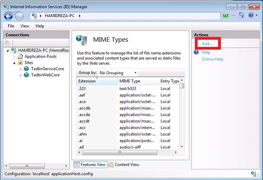Select the .afm extension row
The width and height of the screenshot is (263, 180).
click(x=128, y=134)
